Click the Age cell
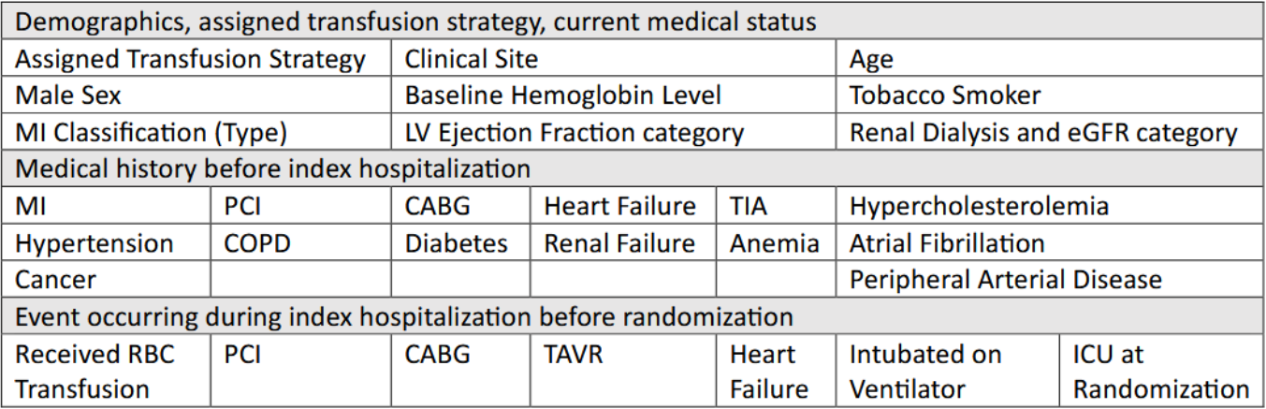The height and width of the screenshot is (409, 1266). pyautogui.click(x=1049, y=60)
